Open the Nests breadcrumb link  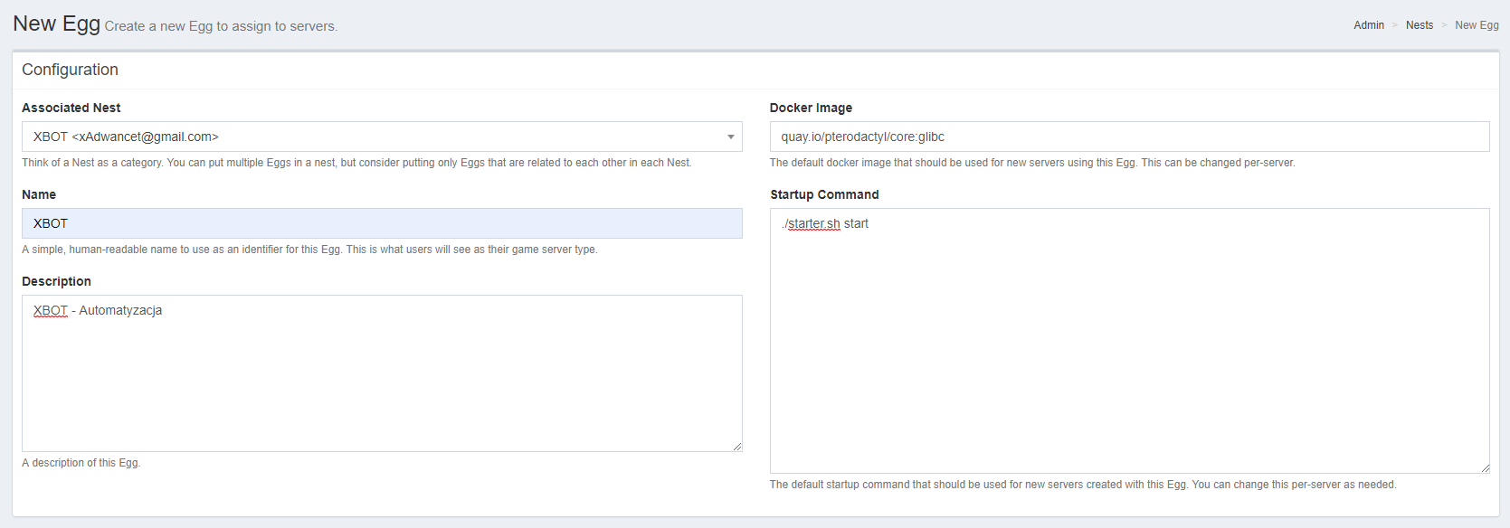click(1419, 25)
